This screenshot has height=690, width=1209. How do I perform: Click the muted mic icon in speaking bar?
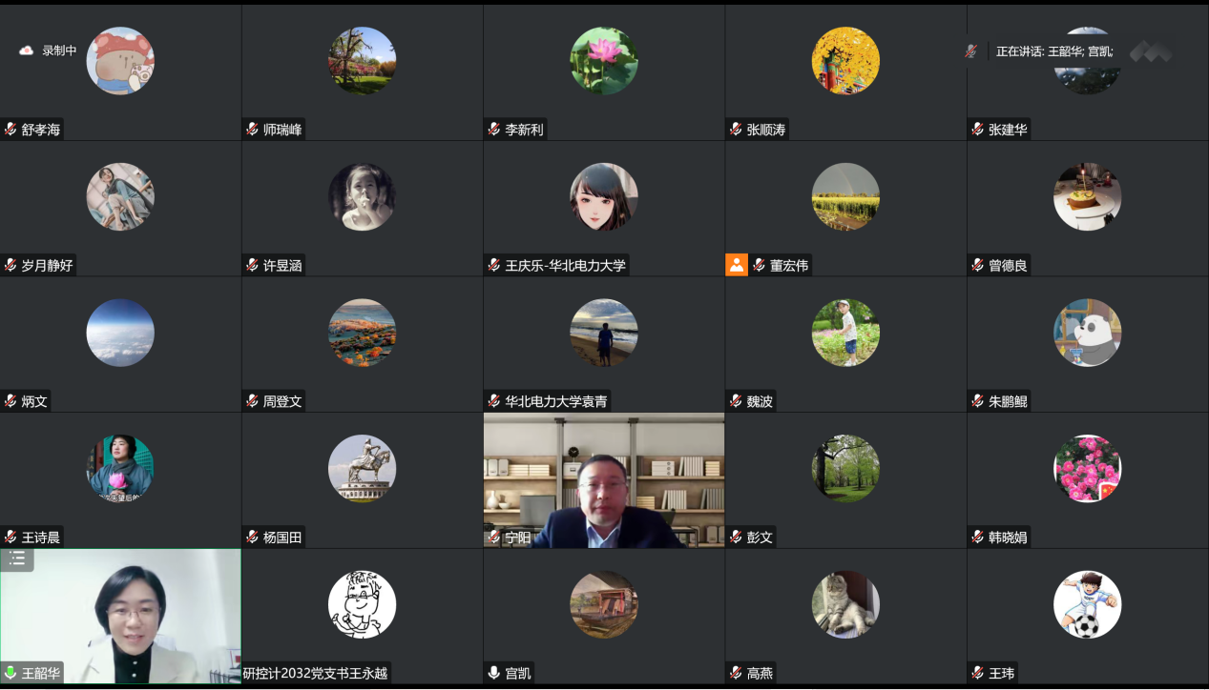click(x=970, y=51)
